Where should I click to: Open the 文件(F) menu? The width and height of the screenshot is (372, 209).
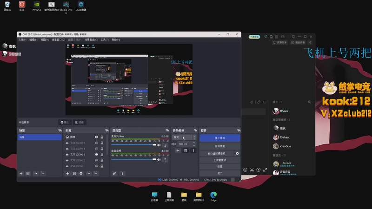tap(22, 40)
